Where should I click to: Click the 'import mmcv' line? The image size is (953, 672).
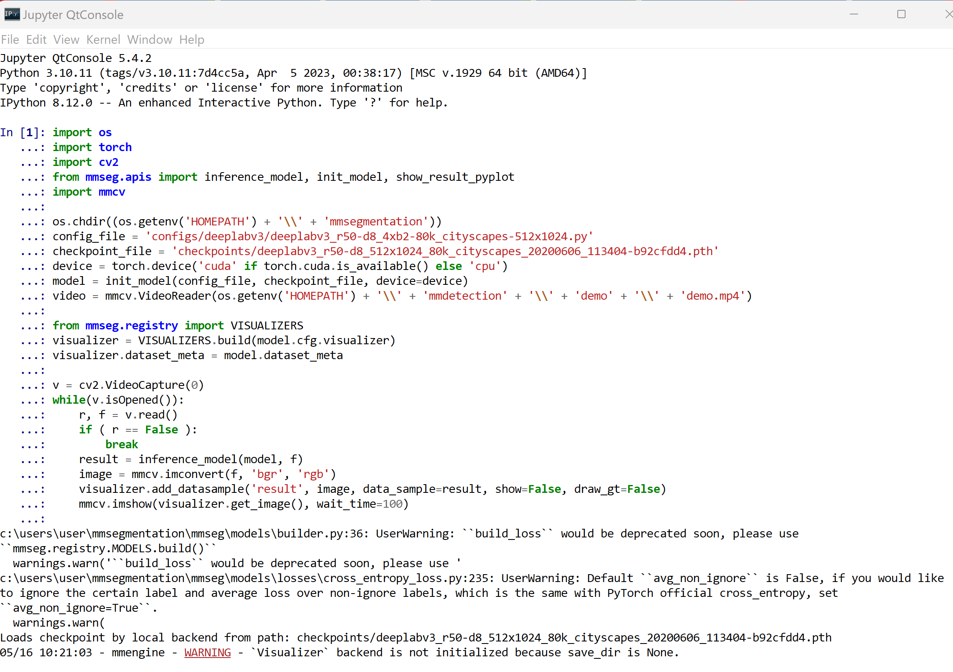89,192
